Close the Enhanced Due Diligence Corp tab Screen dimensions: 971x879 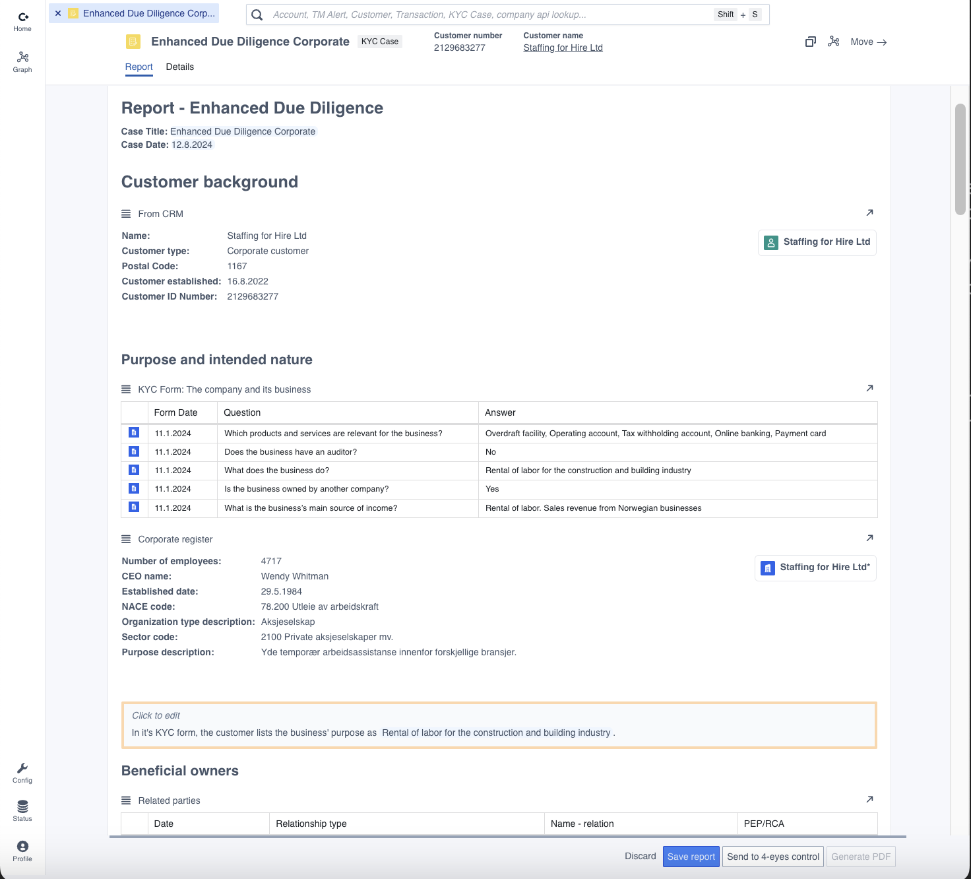point(58,13)
